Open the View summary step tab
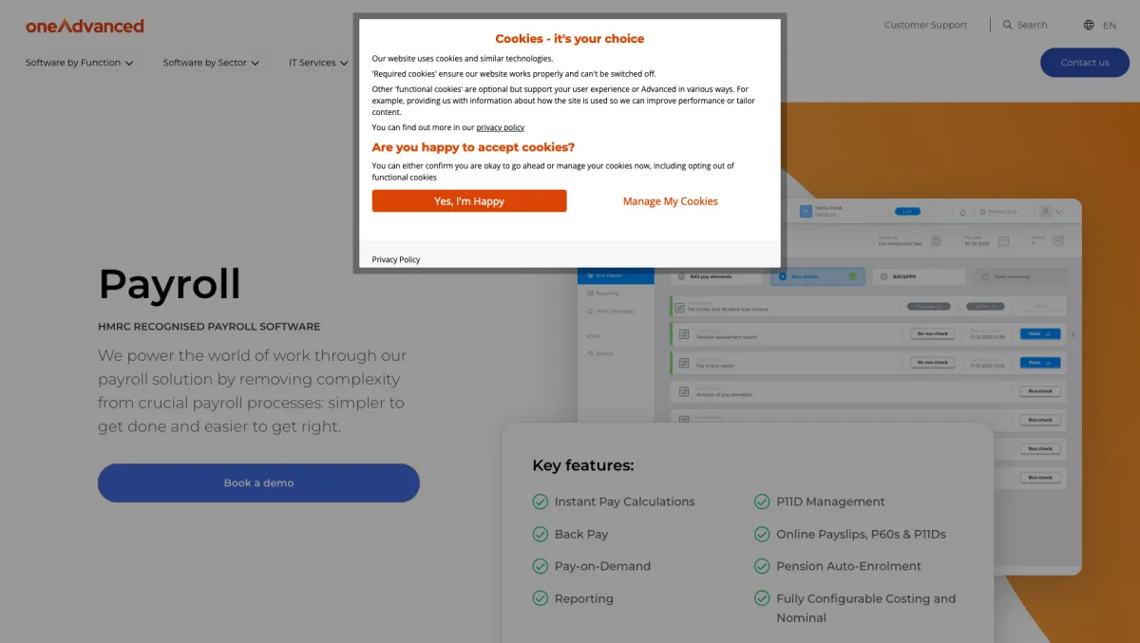Screen dimensions: 1140x643 pos(1020,276)
